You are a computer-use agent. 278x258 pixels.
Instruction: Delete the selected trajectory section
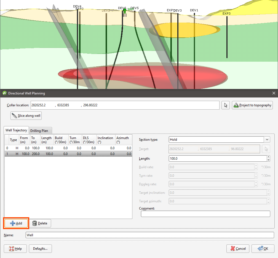[x=40, y=223]
